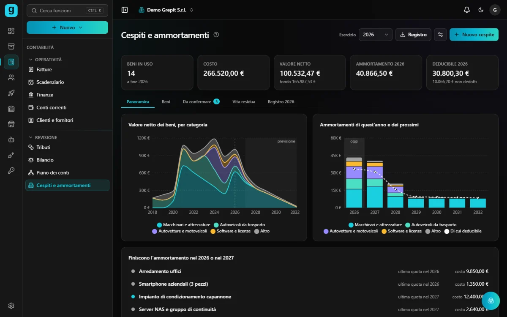Open the settings gear at the rail bottom
Screen dimensions: 507x317
[11, 306]
